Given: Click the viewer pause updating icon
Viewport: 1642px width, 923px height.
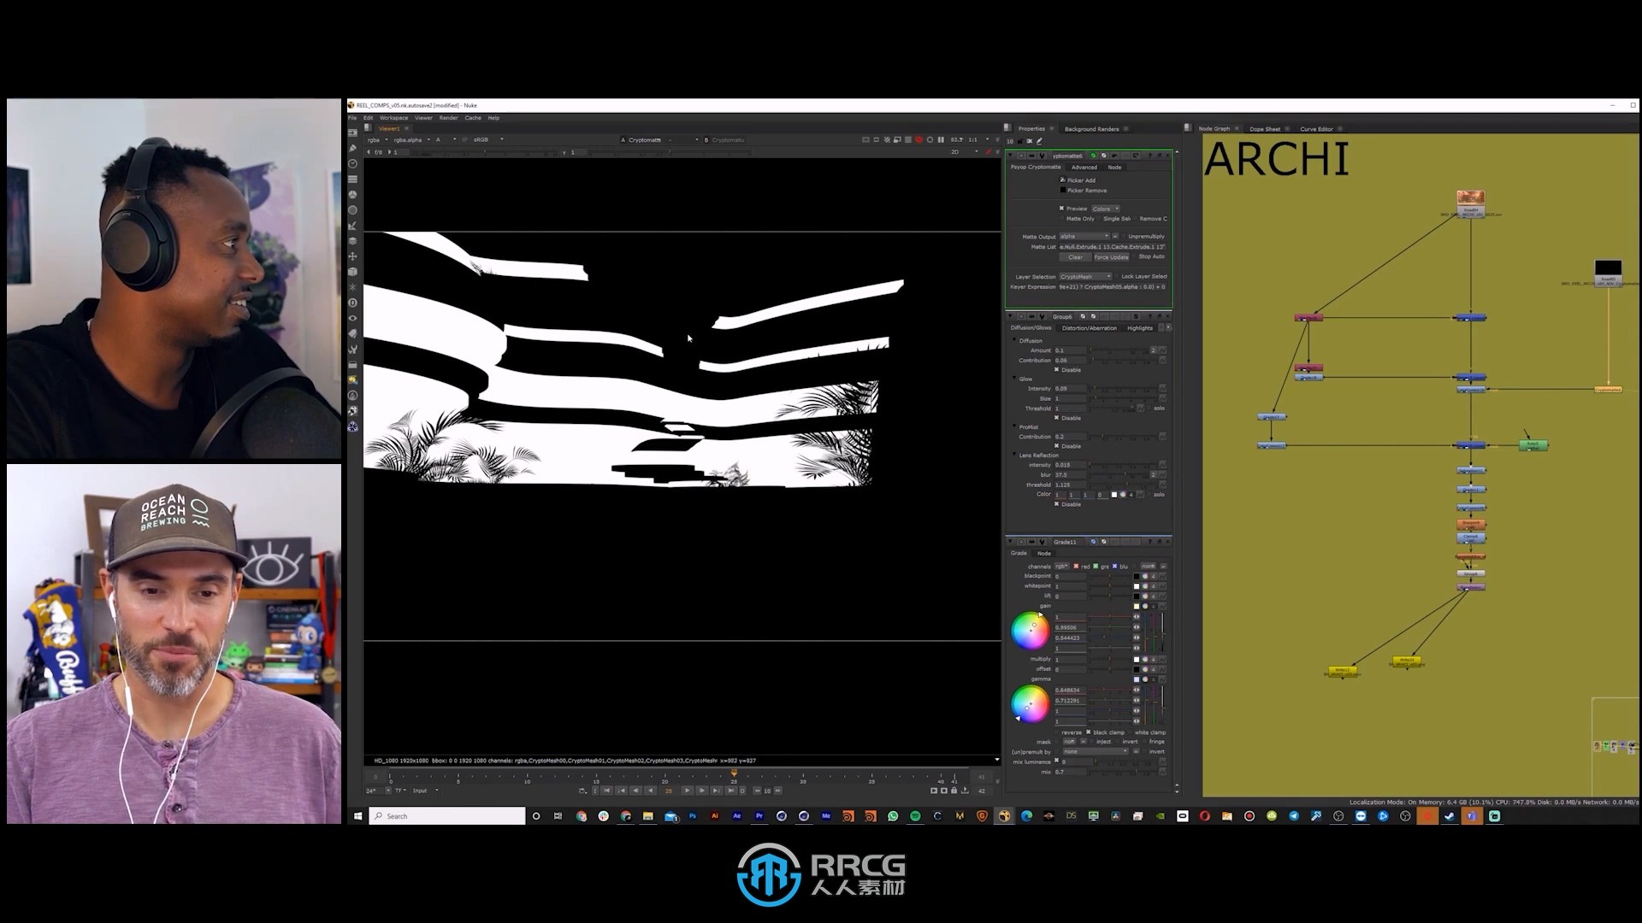Looking at the screenshot, I should coord(942,140).
